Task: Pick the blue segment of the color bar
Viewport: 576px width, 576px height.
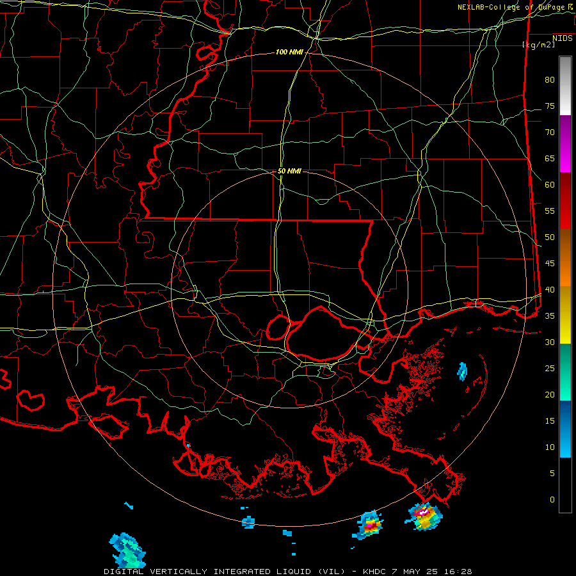Action: [565, 429]
